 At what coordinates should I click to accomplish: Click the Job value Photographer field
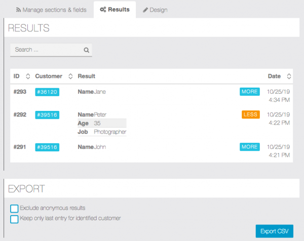pos(109,132)
